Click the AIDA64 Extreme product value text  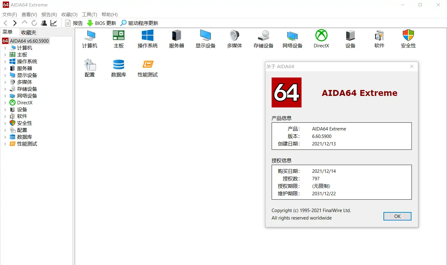coord(329,129)
